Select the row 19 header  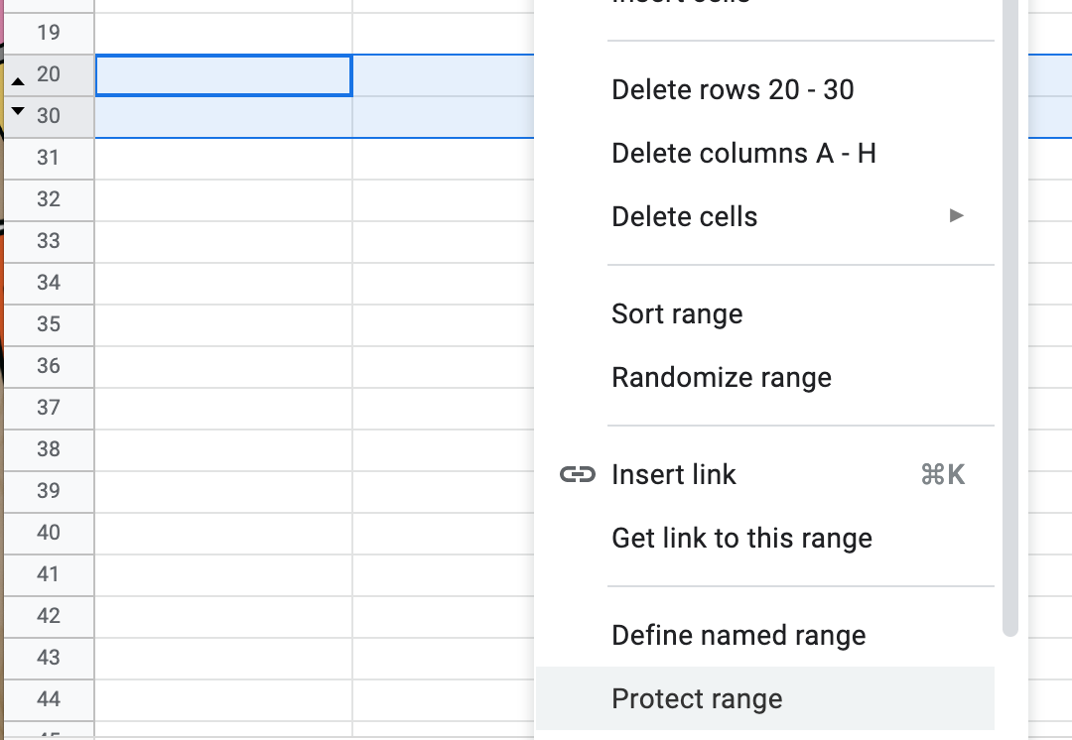click(48, 33)
